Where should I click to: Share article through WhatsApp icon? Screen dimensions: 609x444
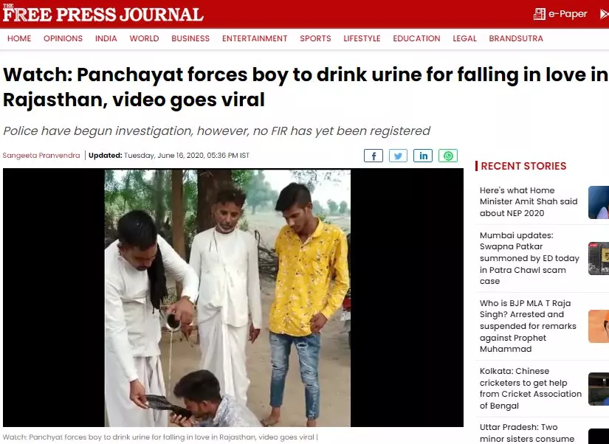[x=448, y=156]
